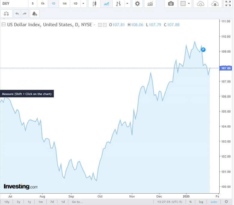Select the 1h interval
234x205 pixels.
pos(43,3)
